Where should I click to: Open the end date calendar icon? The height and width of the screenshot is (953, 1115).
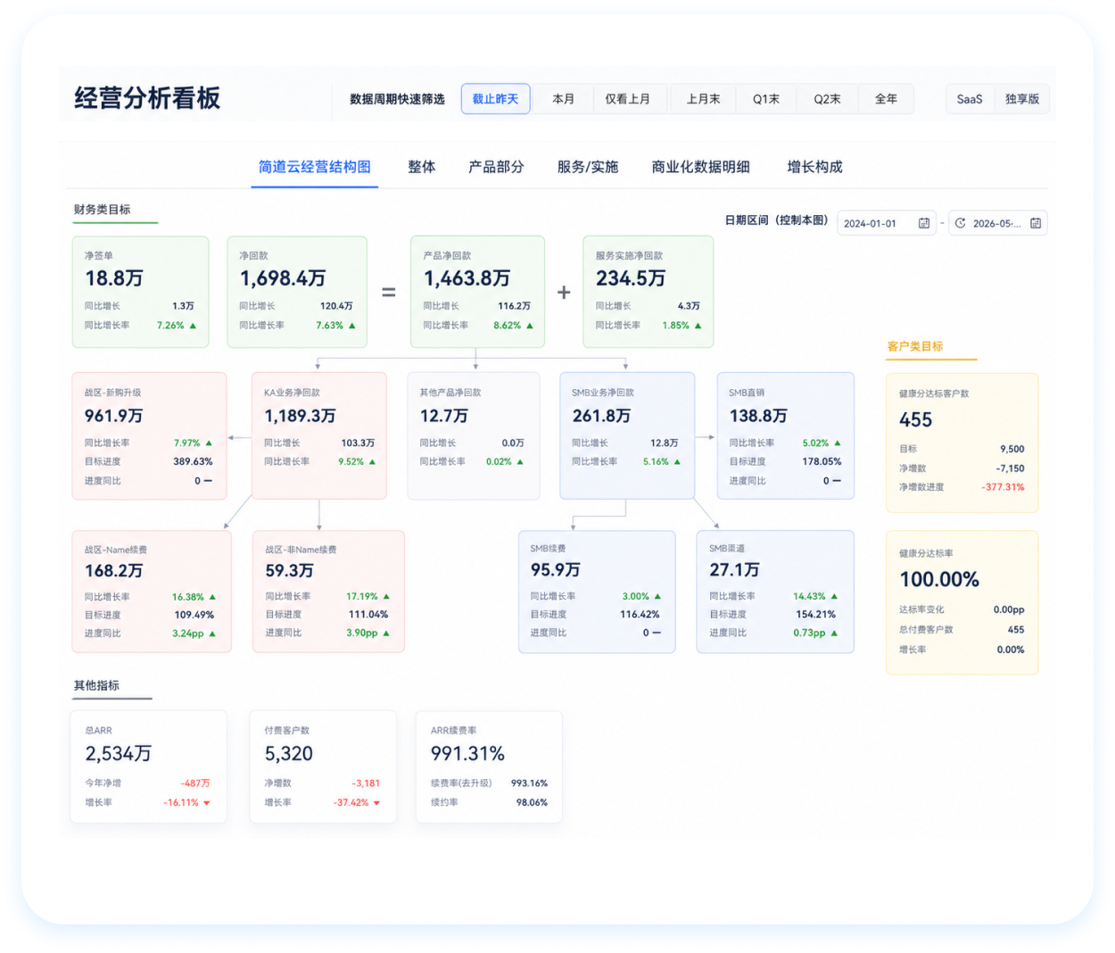click(x=1036, y=223)
